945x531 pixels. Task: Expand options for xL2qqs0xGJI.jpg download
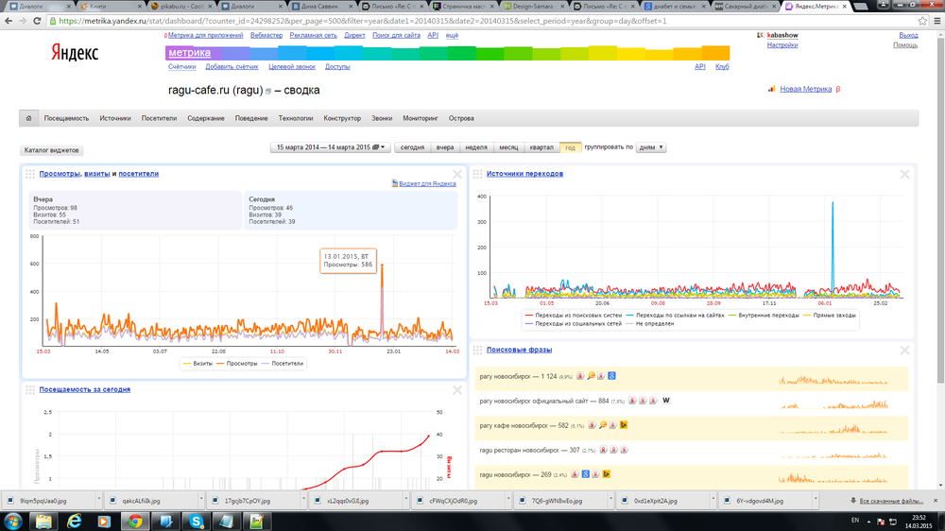pyautogui.click(x=405, y=500)
